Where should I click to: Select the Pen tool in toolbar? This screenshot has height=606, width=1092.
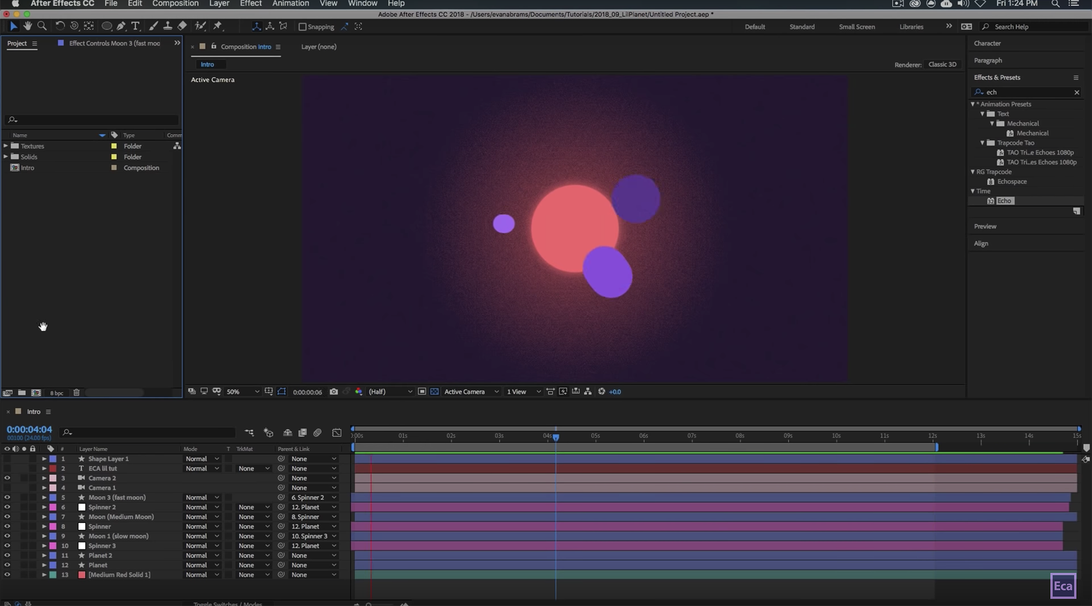[121, 26]
